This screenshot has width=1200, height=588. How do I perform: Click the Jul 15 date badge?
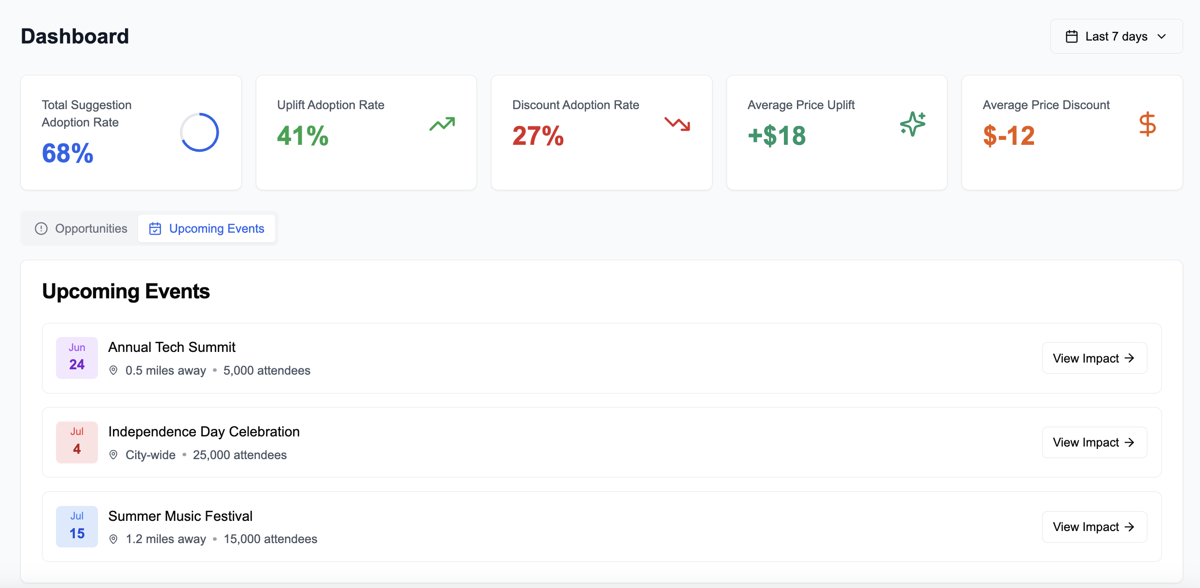77,527
